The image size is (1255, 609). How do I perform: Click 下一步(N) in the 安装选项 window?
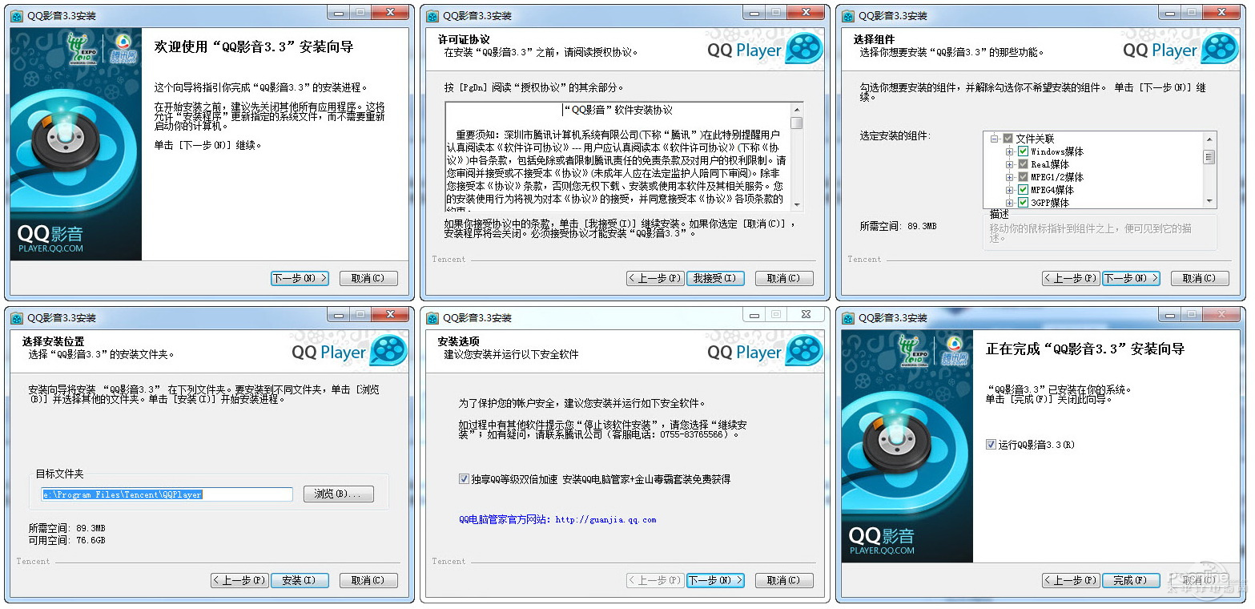tap(715, 580)
